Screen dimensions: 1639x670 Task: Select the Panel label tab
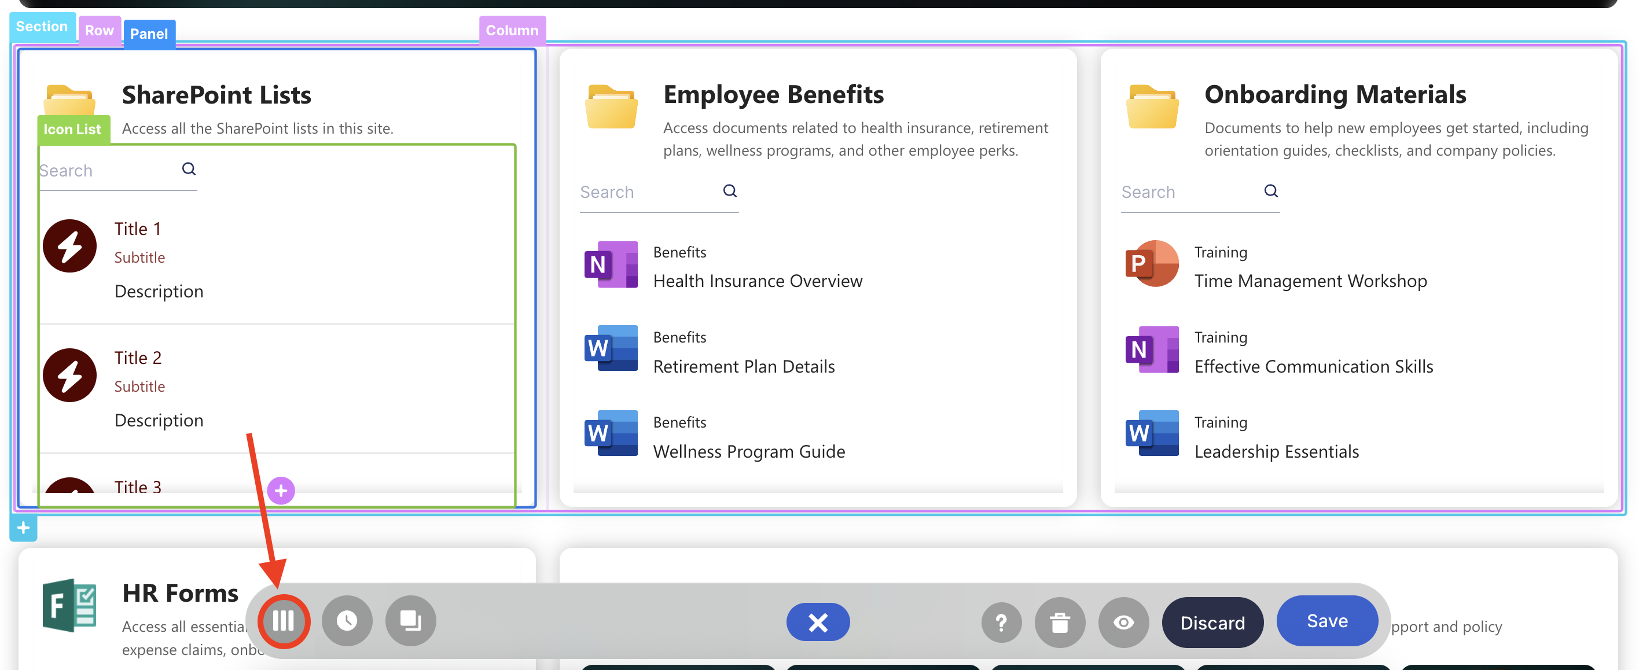149,34
